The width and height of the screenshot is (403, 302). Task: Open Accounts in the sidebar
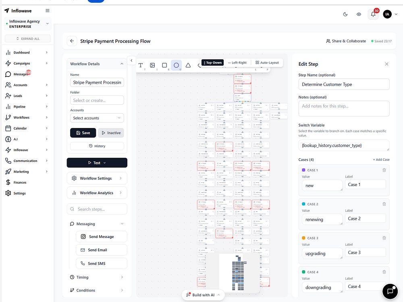(x=27, y=85)
